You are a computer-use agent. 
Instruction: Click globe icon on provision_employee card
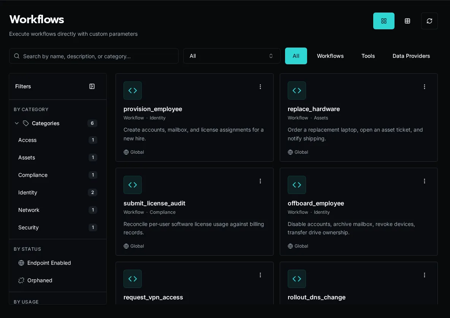(x=126, y=152)
